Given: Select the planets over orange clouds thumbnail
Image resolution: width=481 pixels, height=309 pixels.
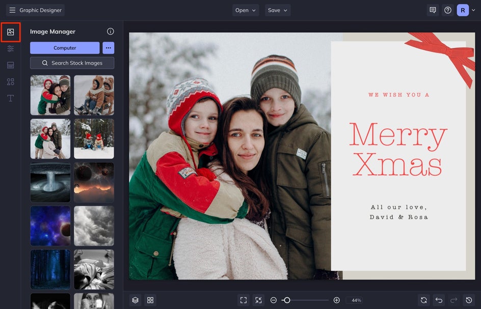Looking at the screenshot, I should click(94, 182).
